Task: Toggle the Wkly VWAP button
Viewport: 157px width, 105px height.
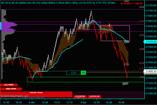Action: 11,89
